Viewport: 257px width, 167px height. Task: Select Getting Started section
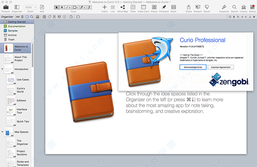click(x=17, y=22)
